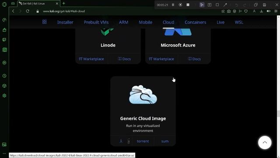The image size is (280, 158).
Task: Select the Cloud section tab
Action: tap(168, 22)
